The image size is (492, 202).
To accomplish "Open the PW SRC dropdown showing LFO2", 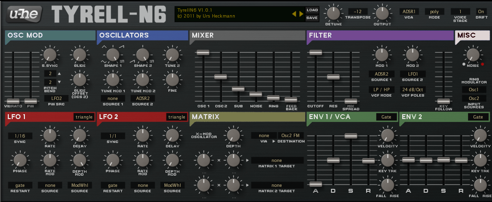I will point(56,99).
